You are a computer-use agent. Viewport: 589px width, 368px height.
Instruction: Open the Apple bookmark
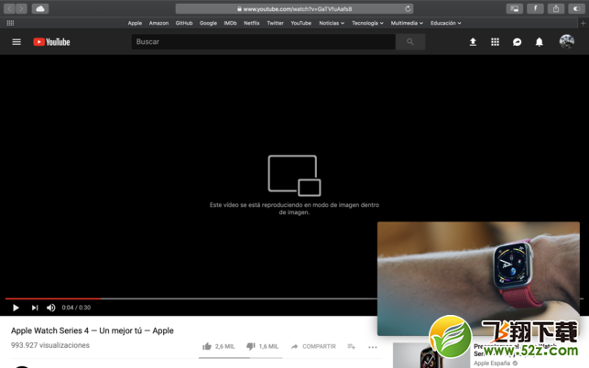pos(135,23)
